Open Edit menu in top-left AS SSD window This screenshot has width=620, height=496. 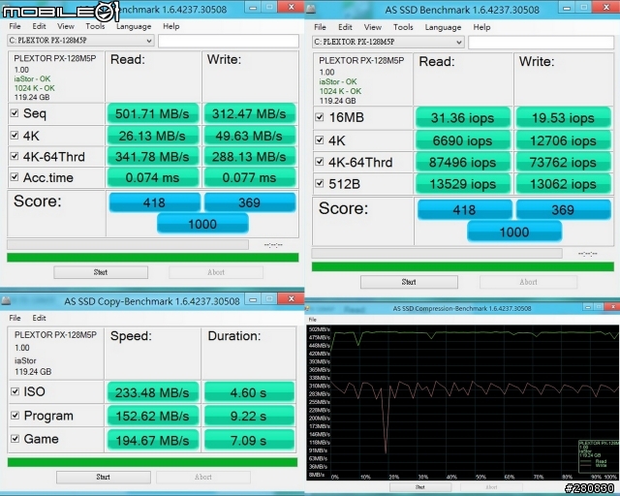point(39,26)
